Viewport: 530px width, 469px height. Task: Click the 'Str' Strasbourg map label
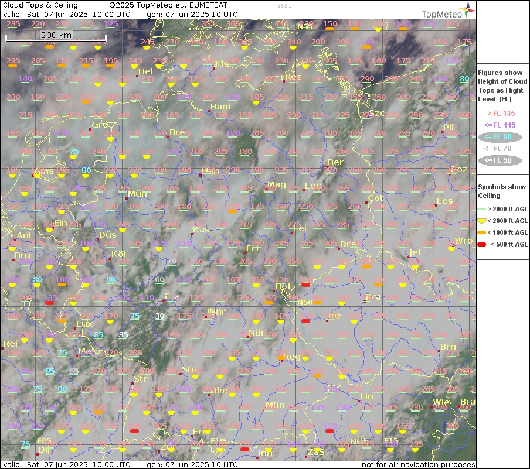(140, 379)
